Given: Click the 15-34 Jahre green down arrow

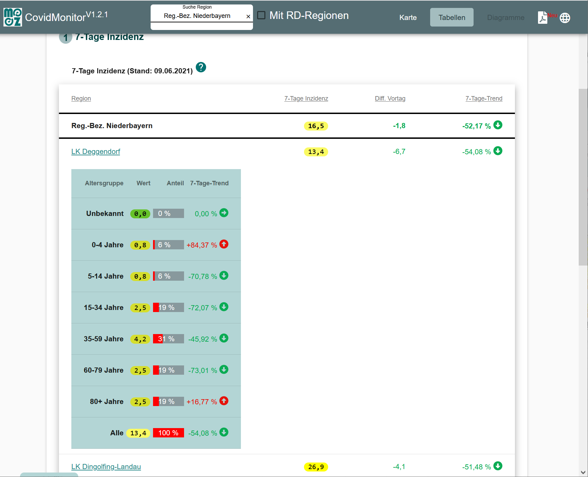Looking at the screenshot, I should [224, 307].
